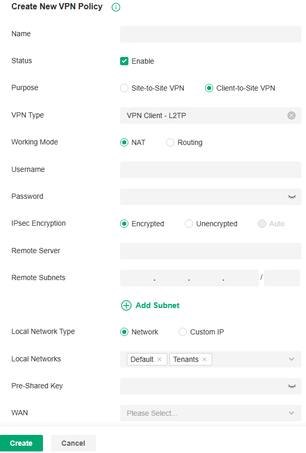This screenshot has width=306, height=453.
Task: Choose Unencrypted IPsec Encryption
Action: (x=189, y=224)
